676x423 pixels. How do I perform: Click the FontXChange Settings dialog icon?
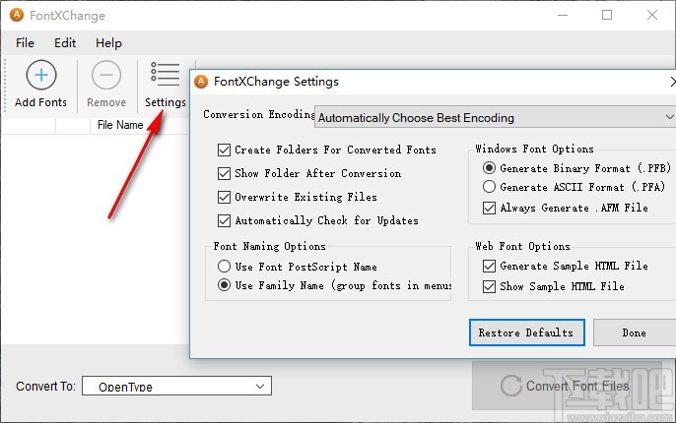[202, 82]
